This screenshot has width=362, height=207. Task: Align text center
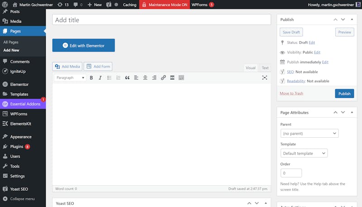coord(145,77)
